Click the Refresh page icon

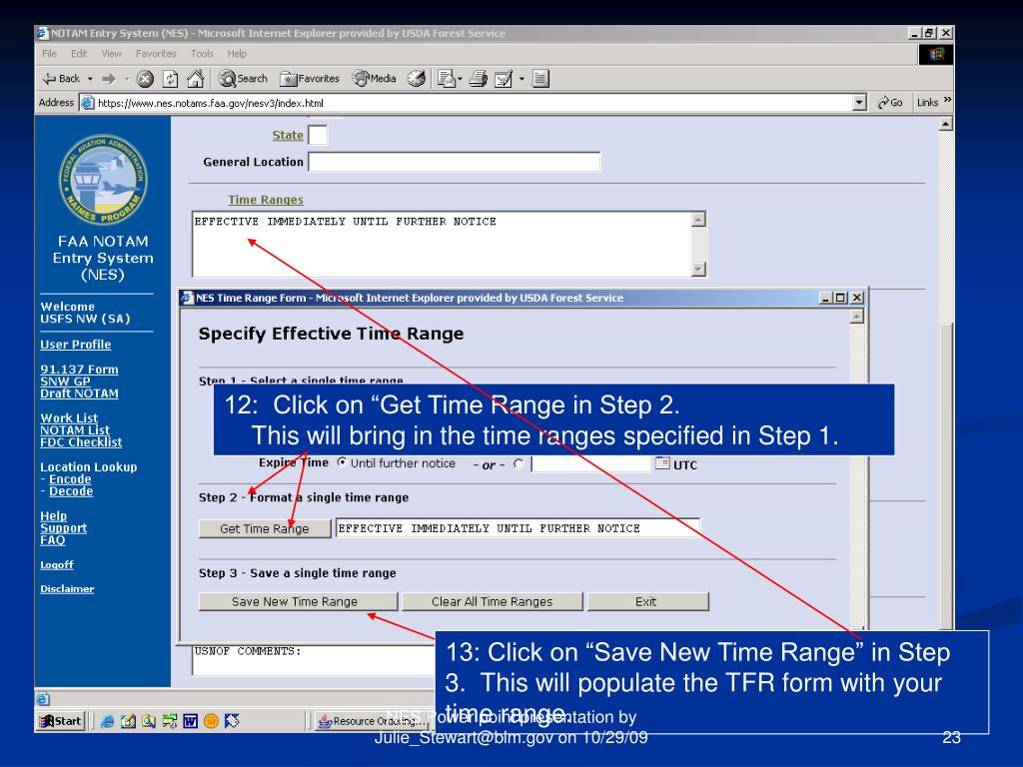click(170, 80)
